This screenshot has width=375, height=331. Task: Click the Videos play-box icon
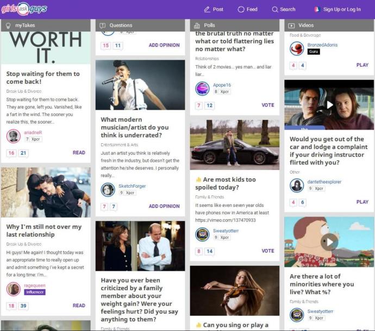click(x=291, y=26)
